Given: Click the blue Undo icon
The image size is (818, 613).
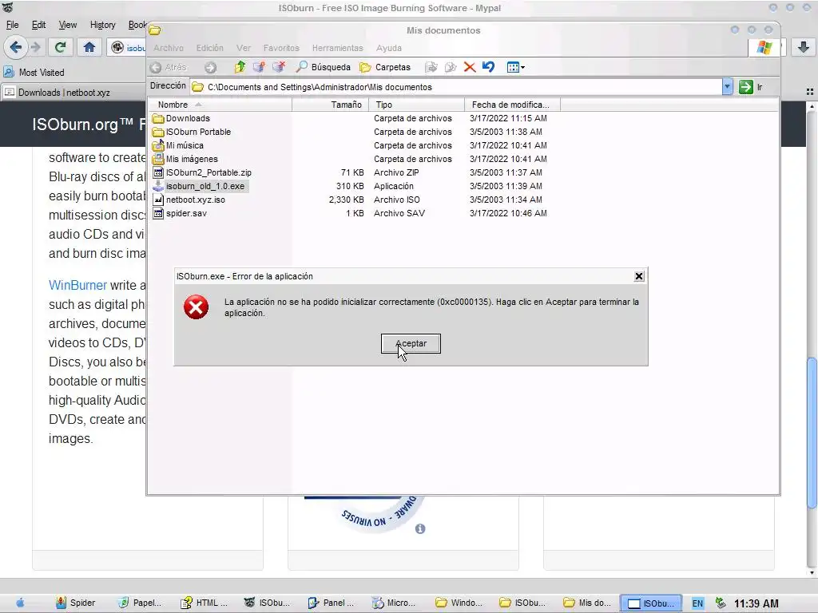Looking at the screenshot, I should pos(488,67).
